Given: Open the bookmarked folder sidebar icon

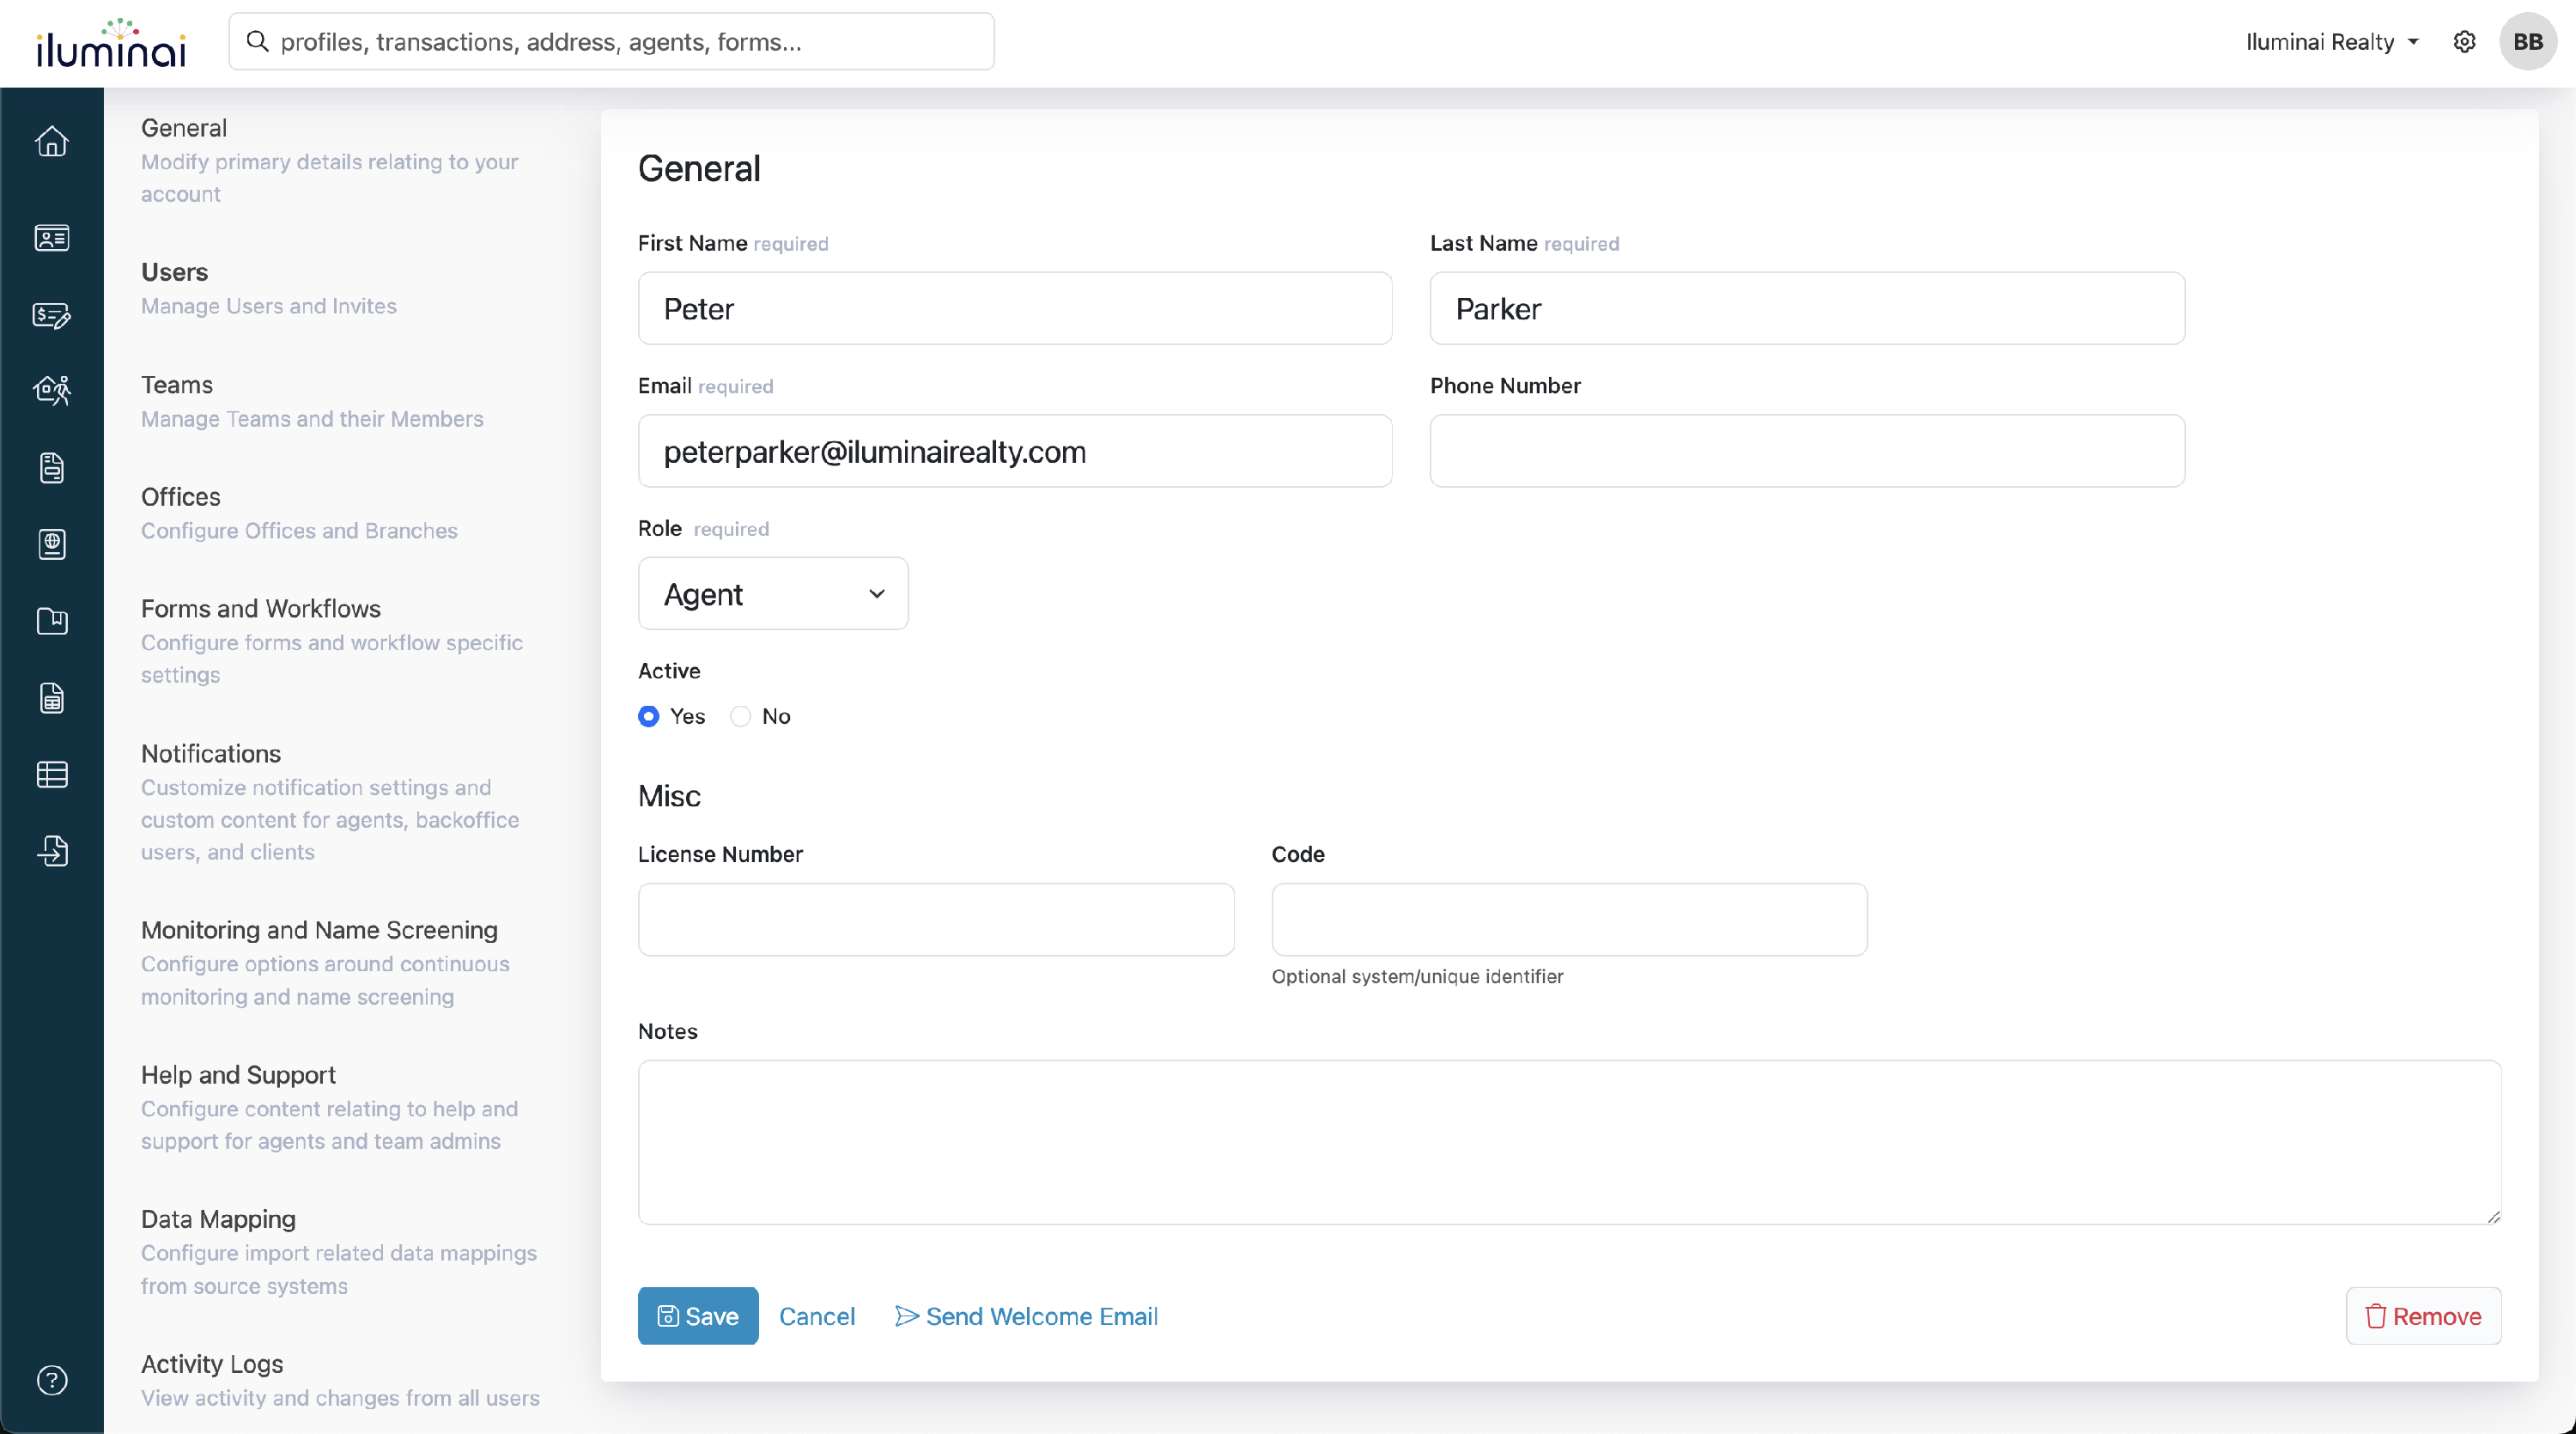Looking at the screenshot, I should coord(52,621).
